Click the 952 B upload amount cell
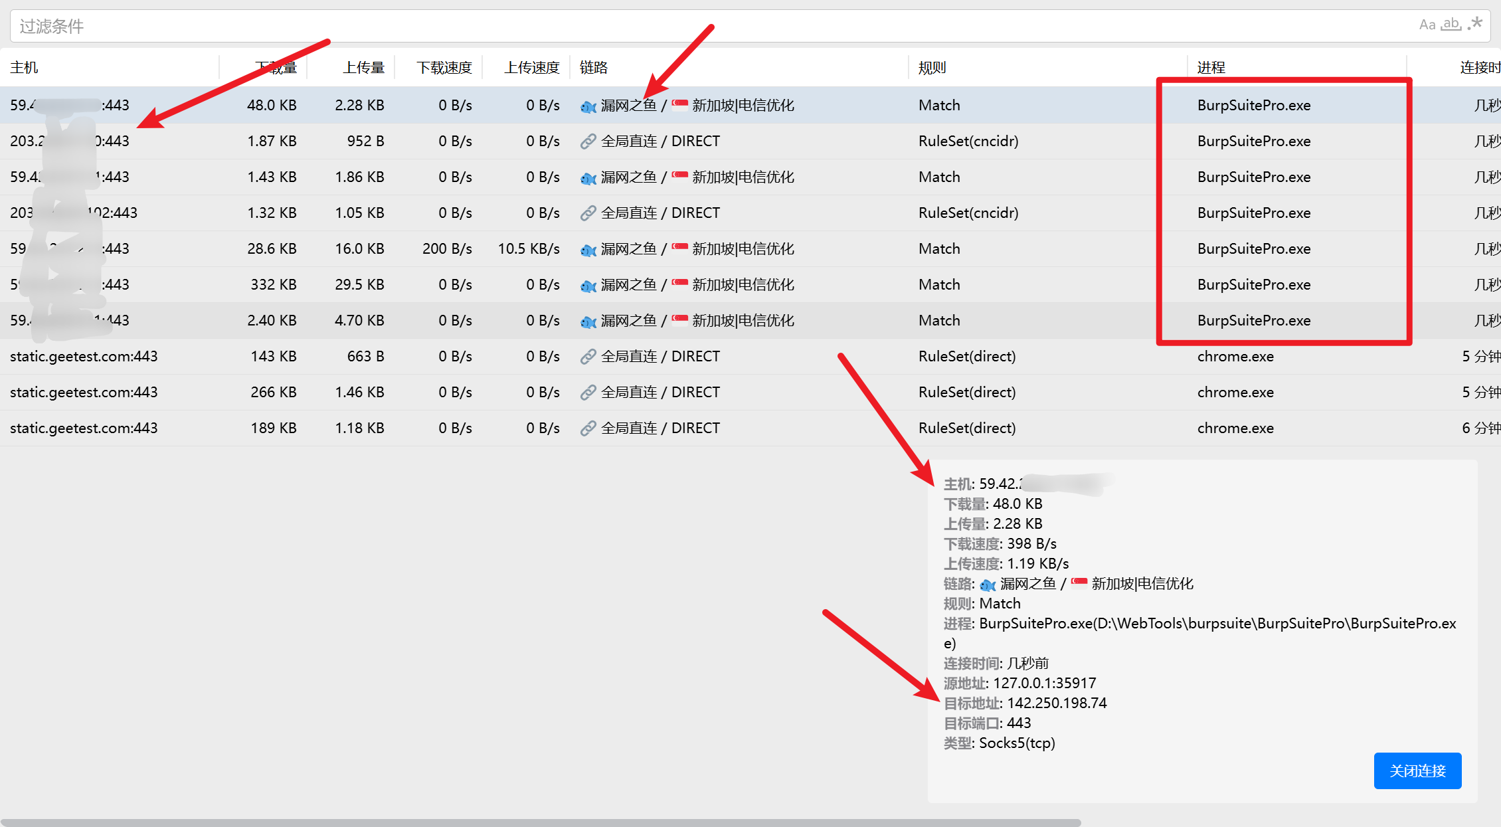The height and width of the screenshot is (827, 1501). (x=365, y=141)
